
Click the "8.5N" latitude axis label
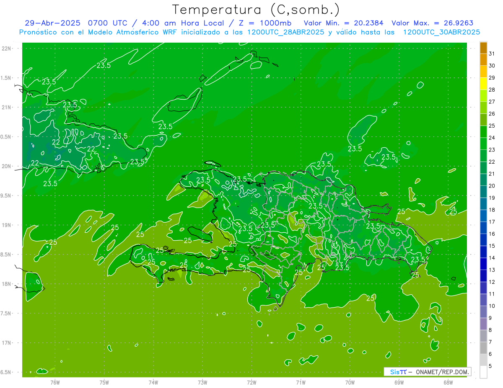[6, 254]
